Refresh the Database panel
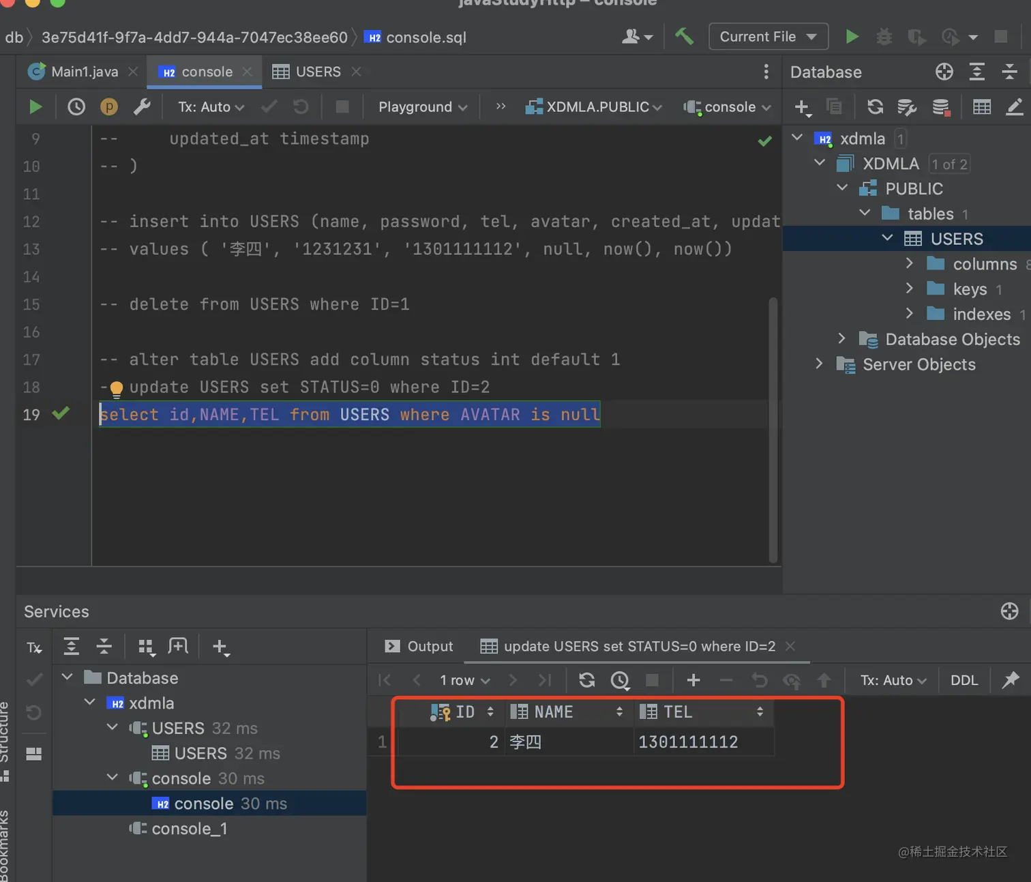This screenshot has width=1031, height=882. point(875,107)
